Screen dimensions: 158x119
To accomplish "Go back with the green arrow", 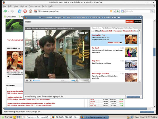I will click(x=5, y=11).
